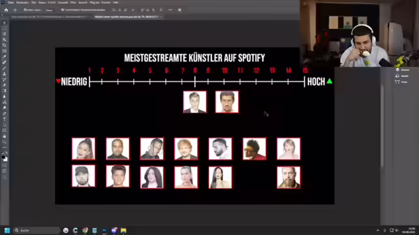Open the Edit Toolbar three-dots button

(x=5, y=148)
